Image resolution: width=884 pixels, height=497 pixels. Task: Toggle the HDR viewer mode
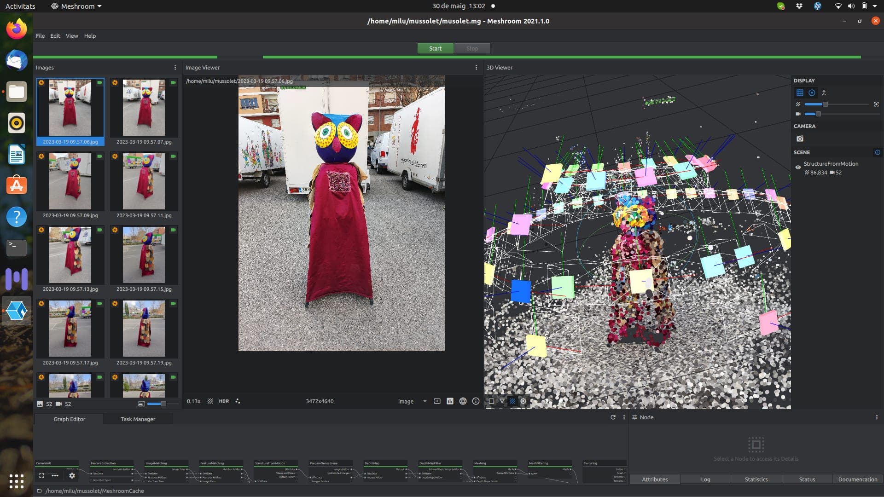click(224, 401)
